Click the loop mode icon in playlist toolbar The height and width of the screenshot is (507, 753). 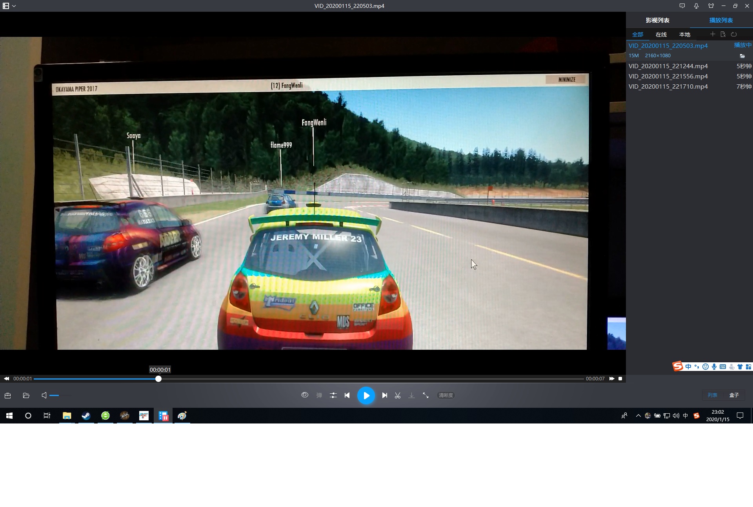[x=734, y=34]
